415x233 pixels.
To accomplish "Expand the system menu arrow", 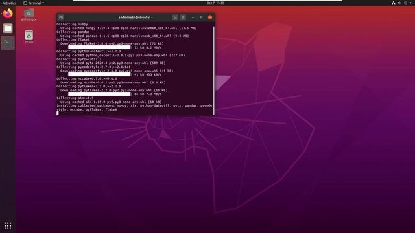I will (x=410, y=3).
